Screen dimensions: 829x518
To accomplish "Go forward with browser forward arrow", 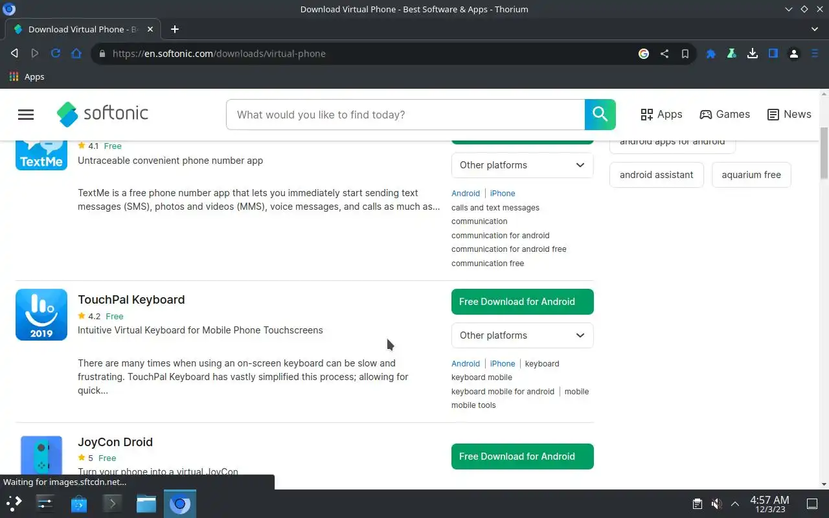I will point(35,54).
